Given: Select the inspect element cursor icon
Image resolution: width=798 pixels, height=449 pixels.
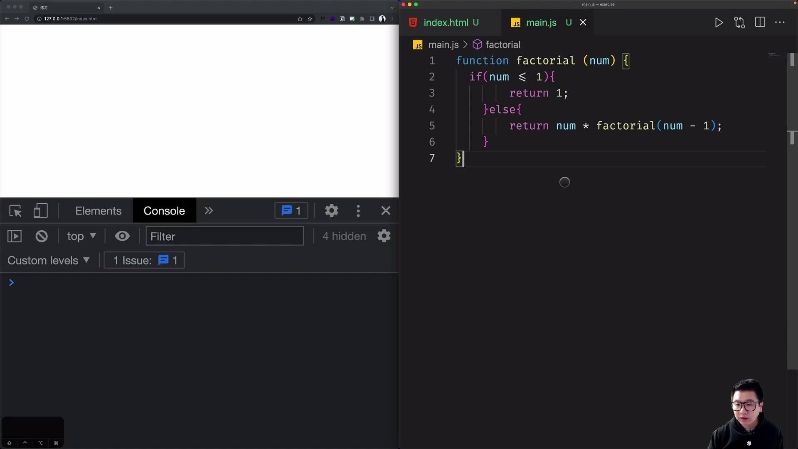Looking at the screenshot, I should coord(15,210).
